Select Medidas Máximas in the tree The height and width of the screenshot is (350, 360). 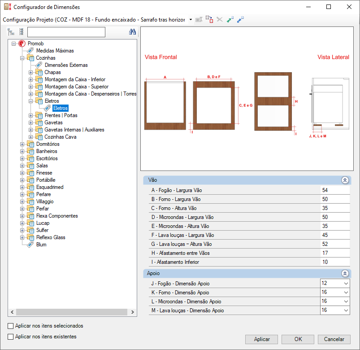(55, 51)
